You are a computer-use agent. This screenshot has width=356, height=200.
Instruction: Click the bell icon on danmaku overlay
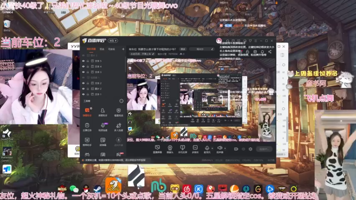263,52
